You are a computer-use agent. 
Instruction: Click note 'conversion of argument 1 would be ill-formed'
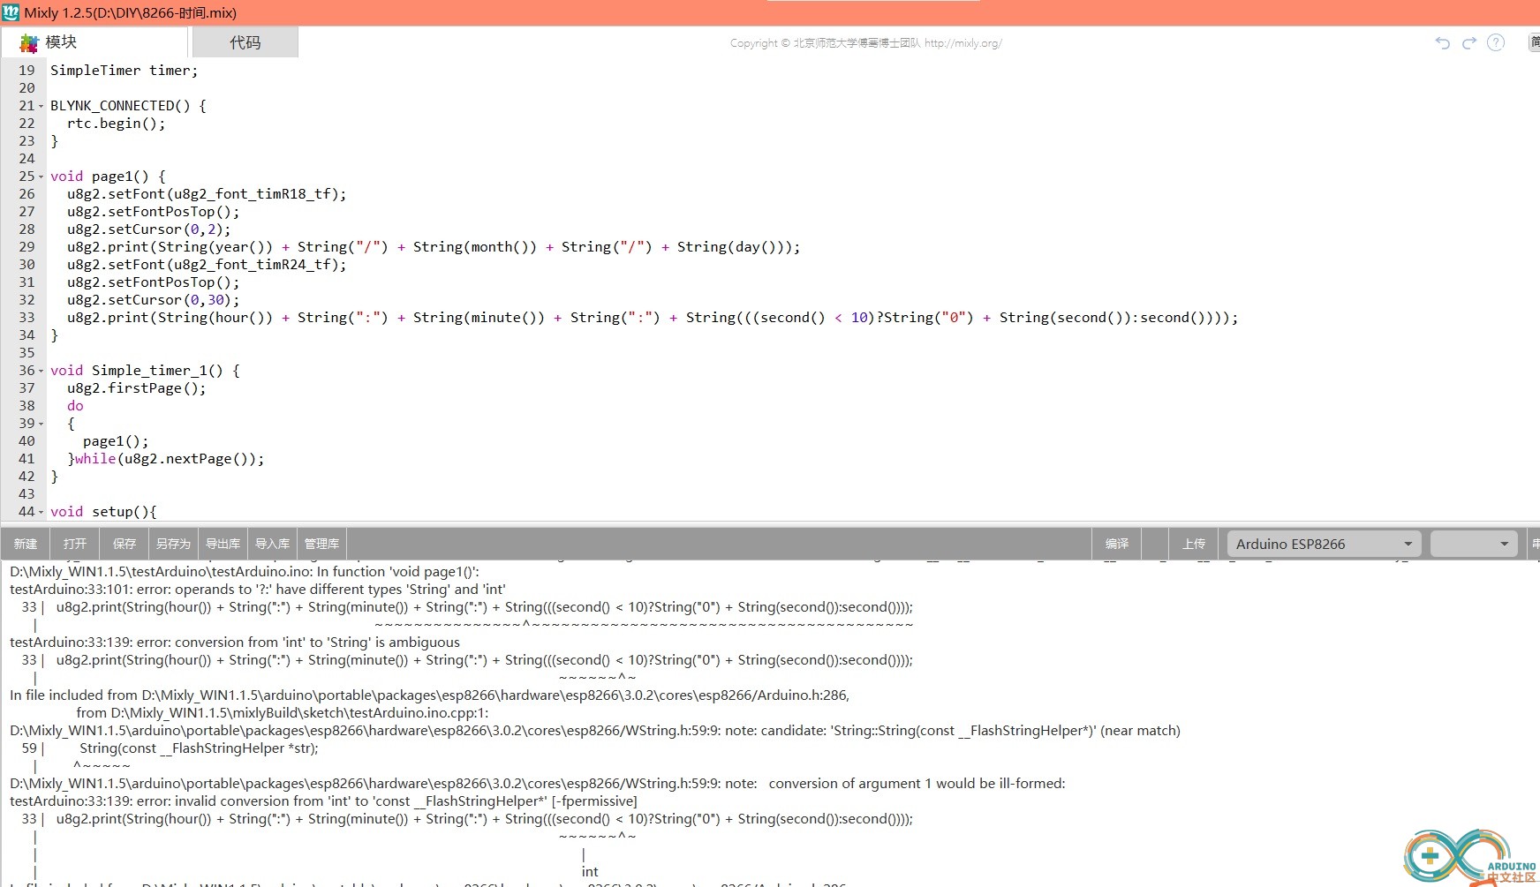point(538,784)
